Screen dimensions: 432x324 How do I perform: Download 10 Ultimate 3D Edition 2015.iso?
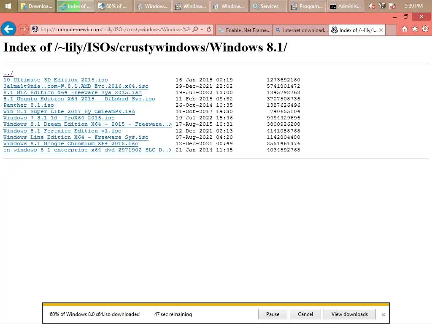56,80
